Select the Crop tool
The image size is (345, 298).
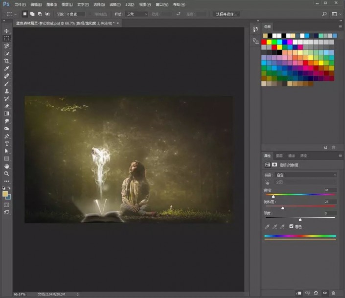[6, 61]
